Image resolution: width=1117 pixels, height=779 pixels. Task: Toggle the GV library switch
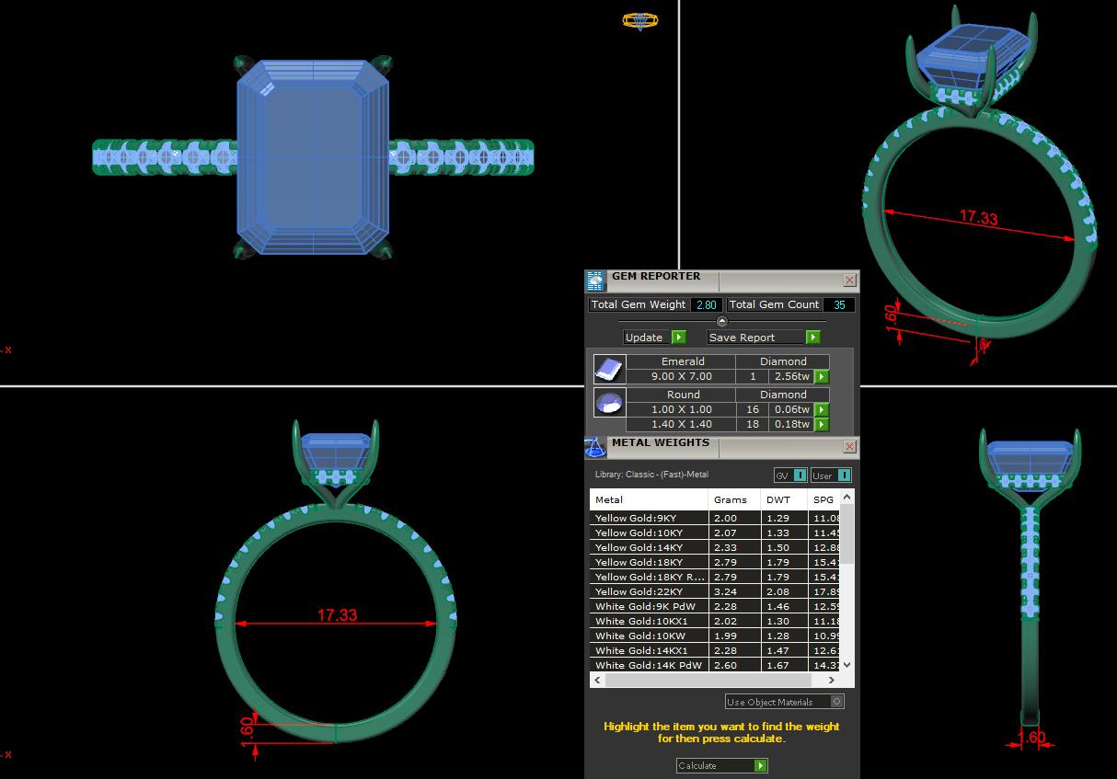tap(790, 475)
